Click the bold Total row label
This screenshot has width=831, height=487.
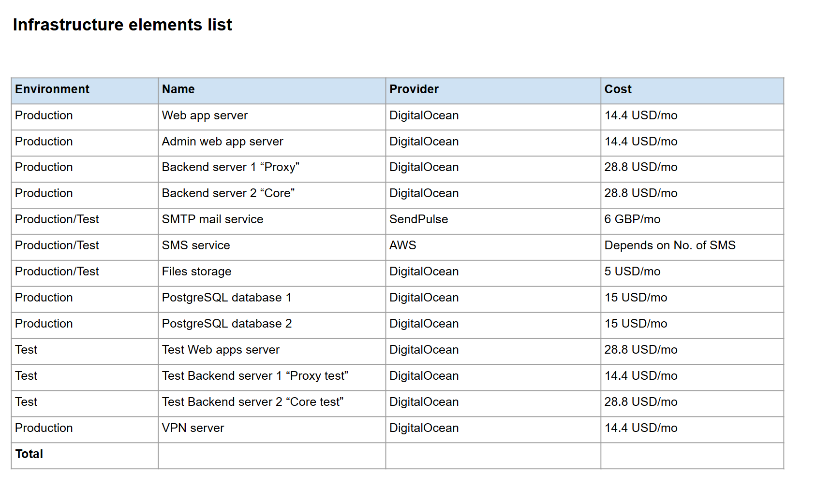29,454
